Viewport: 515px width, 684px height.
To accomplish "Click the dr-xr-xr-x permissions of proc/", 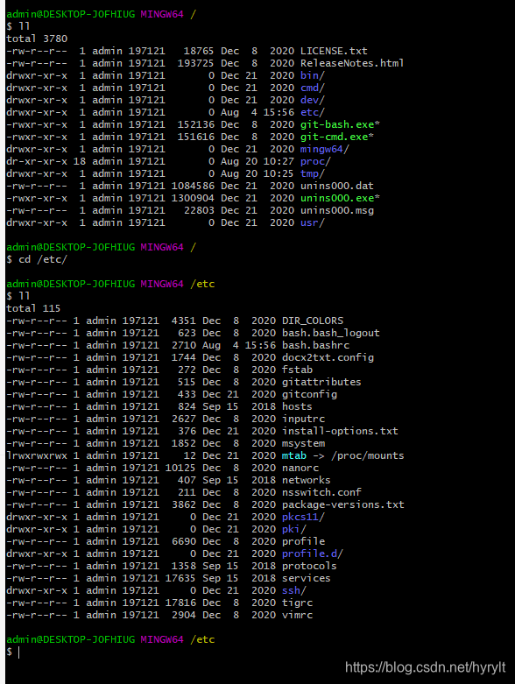I will 37,161.
